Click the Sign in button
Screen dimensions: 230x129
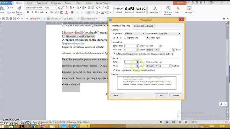(180, 3)
